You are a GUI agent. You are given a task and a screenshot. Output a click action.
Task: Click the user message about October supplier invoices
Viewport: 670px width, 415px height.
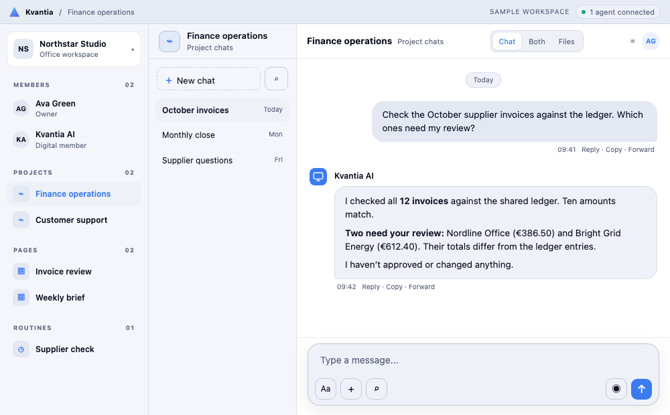[x=514, y=121]
